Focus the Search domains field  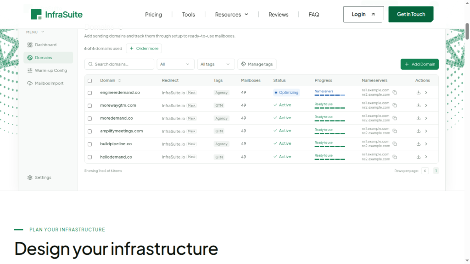click(x=119, y=64)
